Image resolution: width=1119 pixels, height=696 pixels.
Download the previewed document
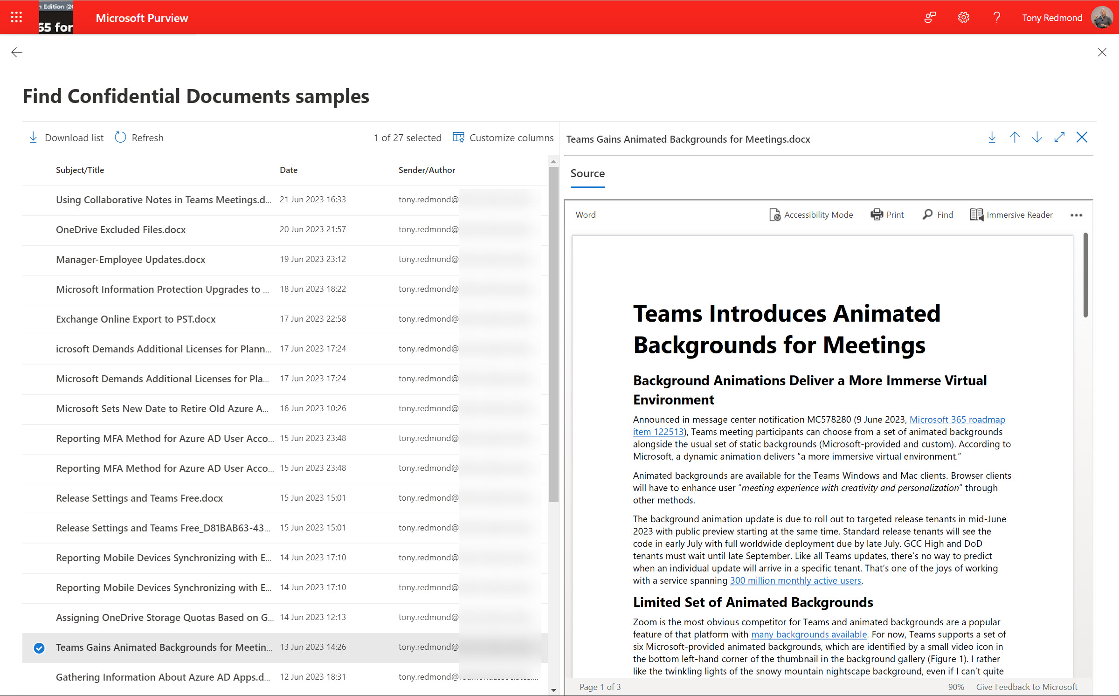[992, 137]
